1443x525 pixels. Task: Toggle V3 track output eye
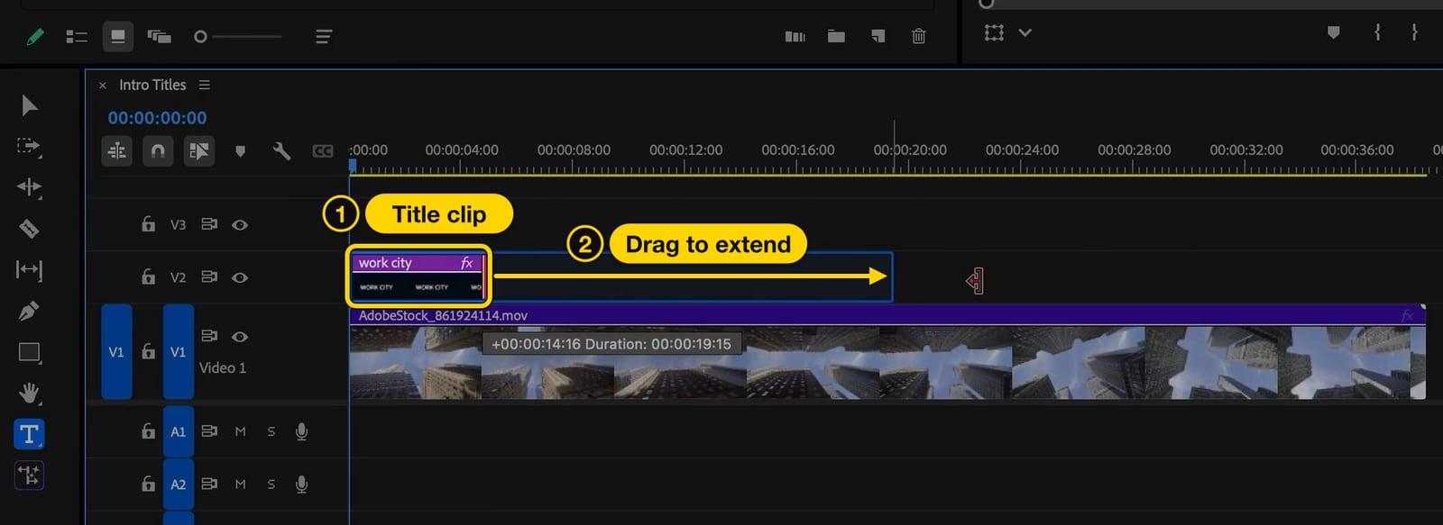coord(240,225)
